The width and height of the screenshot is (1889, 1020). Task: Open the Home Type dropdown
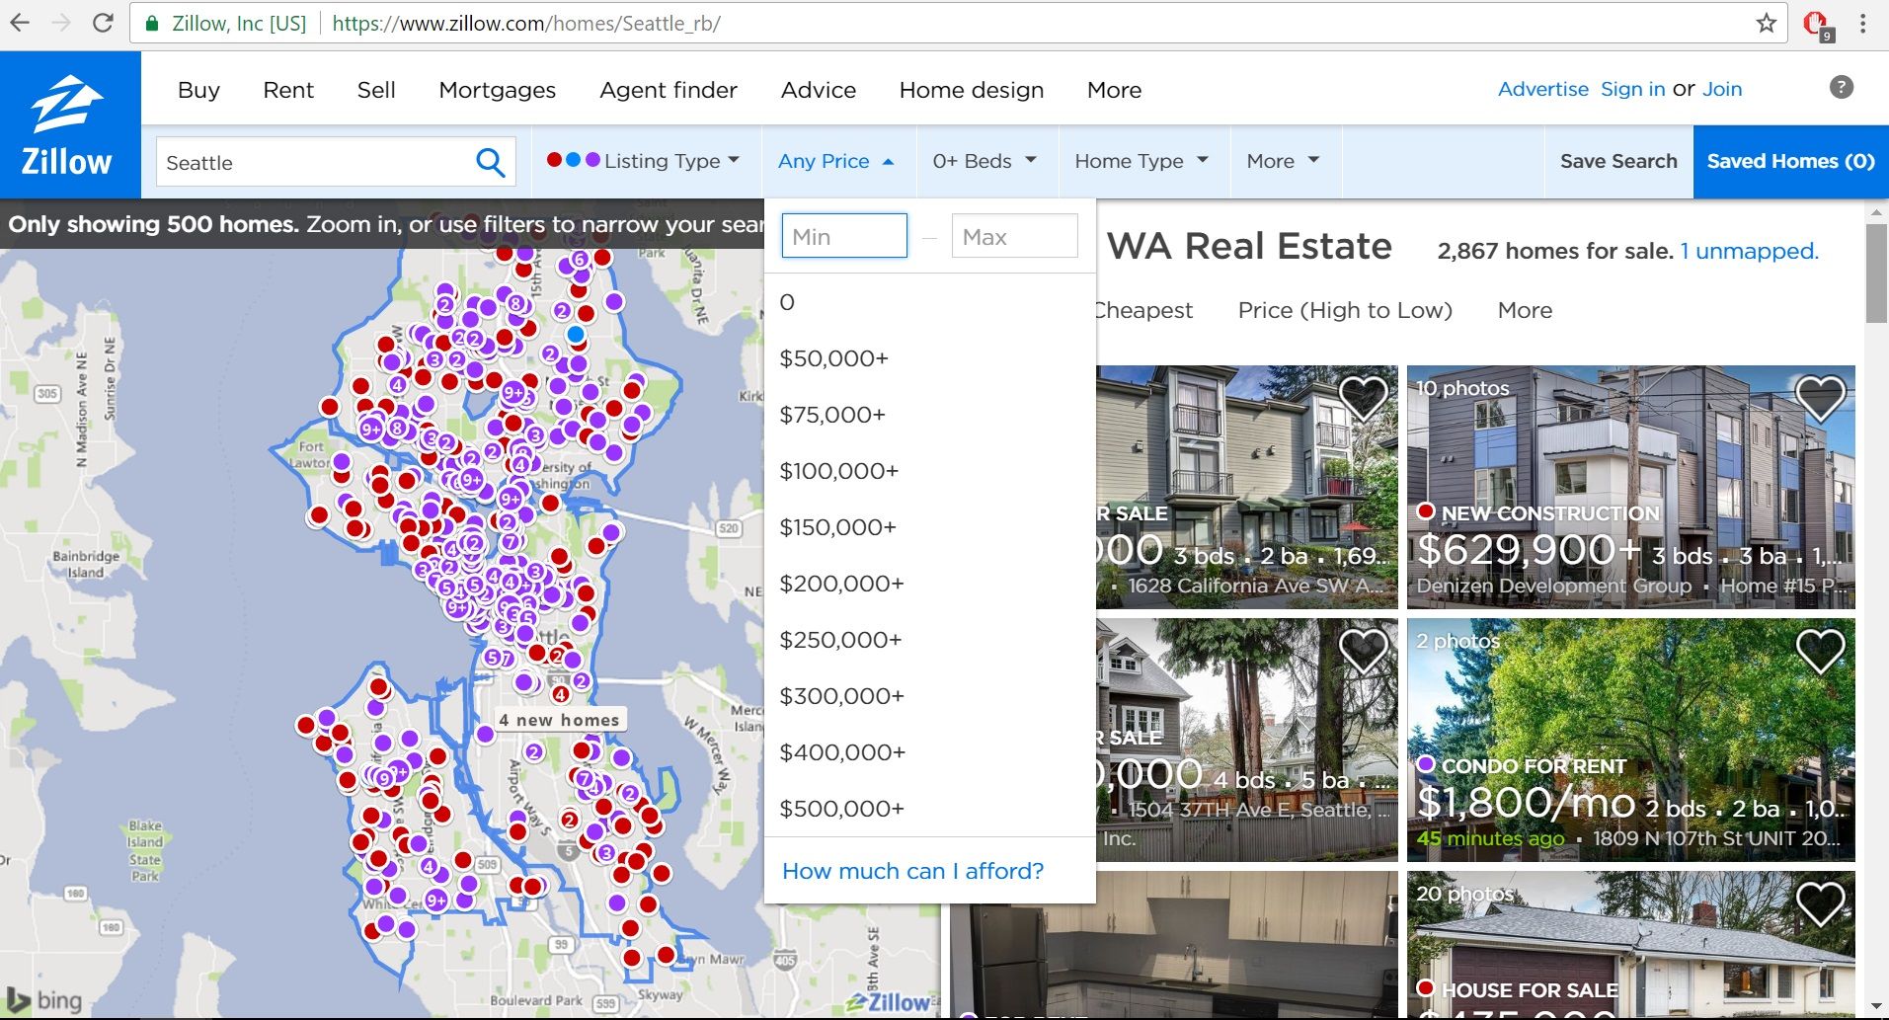(1141, 161)
